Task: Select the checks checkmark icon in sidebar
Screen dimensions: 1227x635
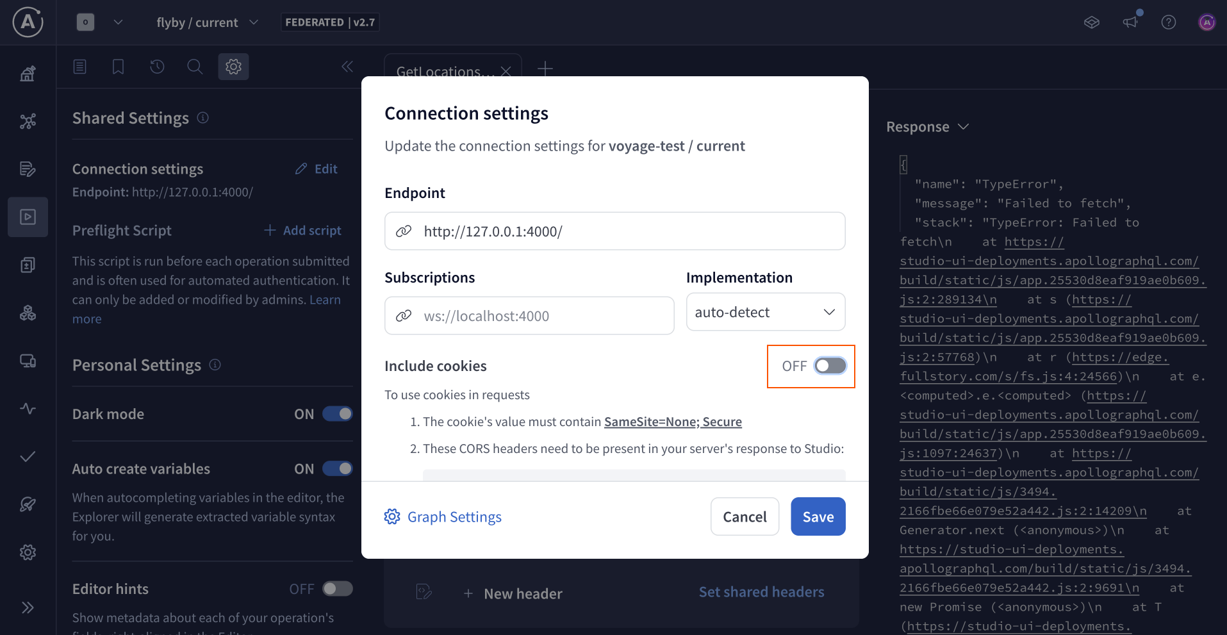Action: (x=28, y=456)
